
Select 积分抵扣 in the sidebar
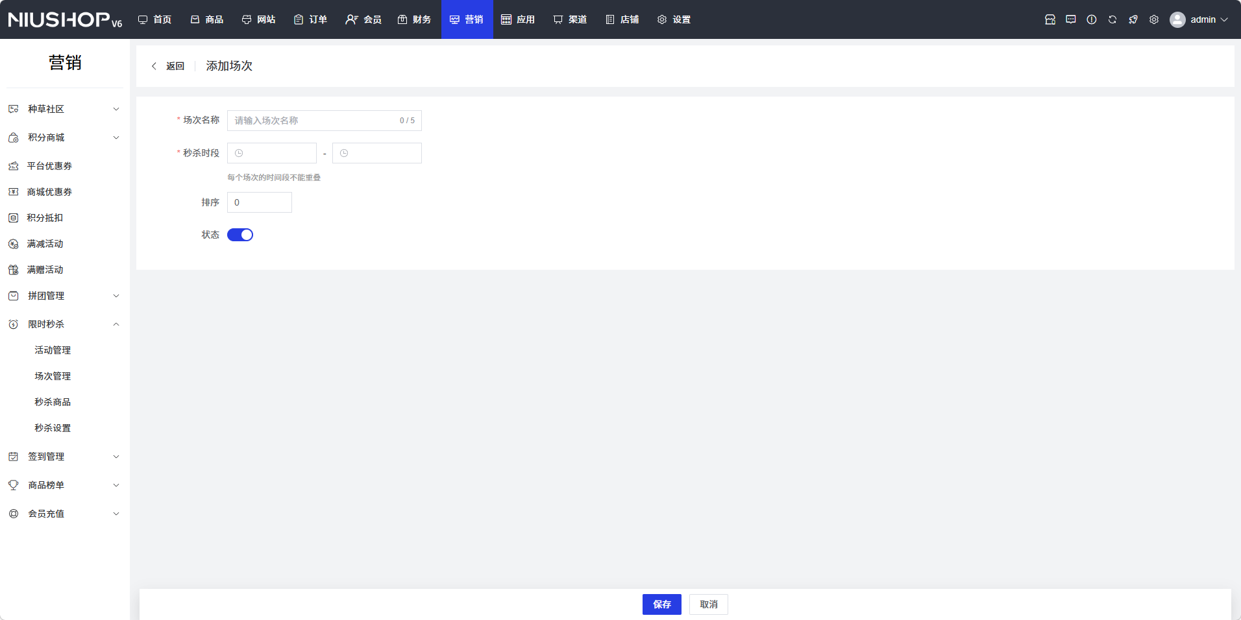65,218
